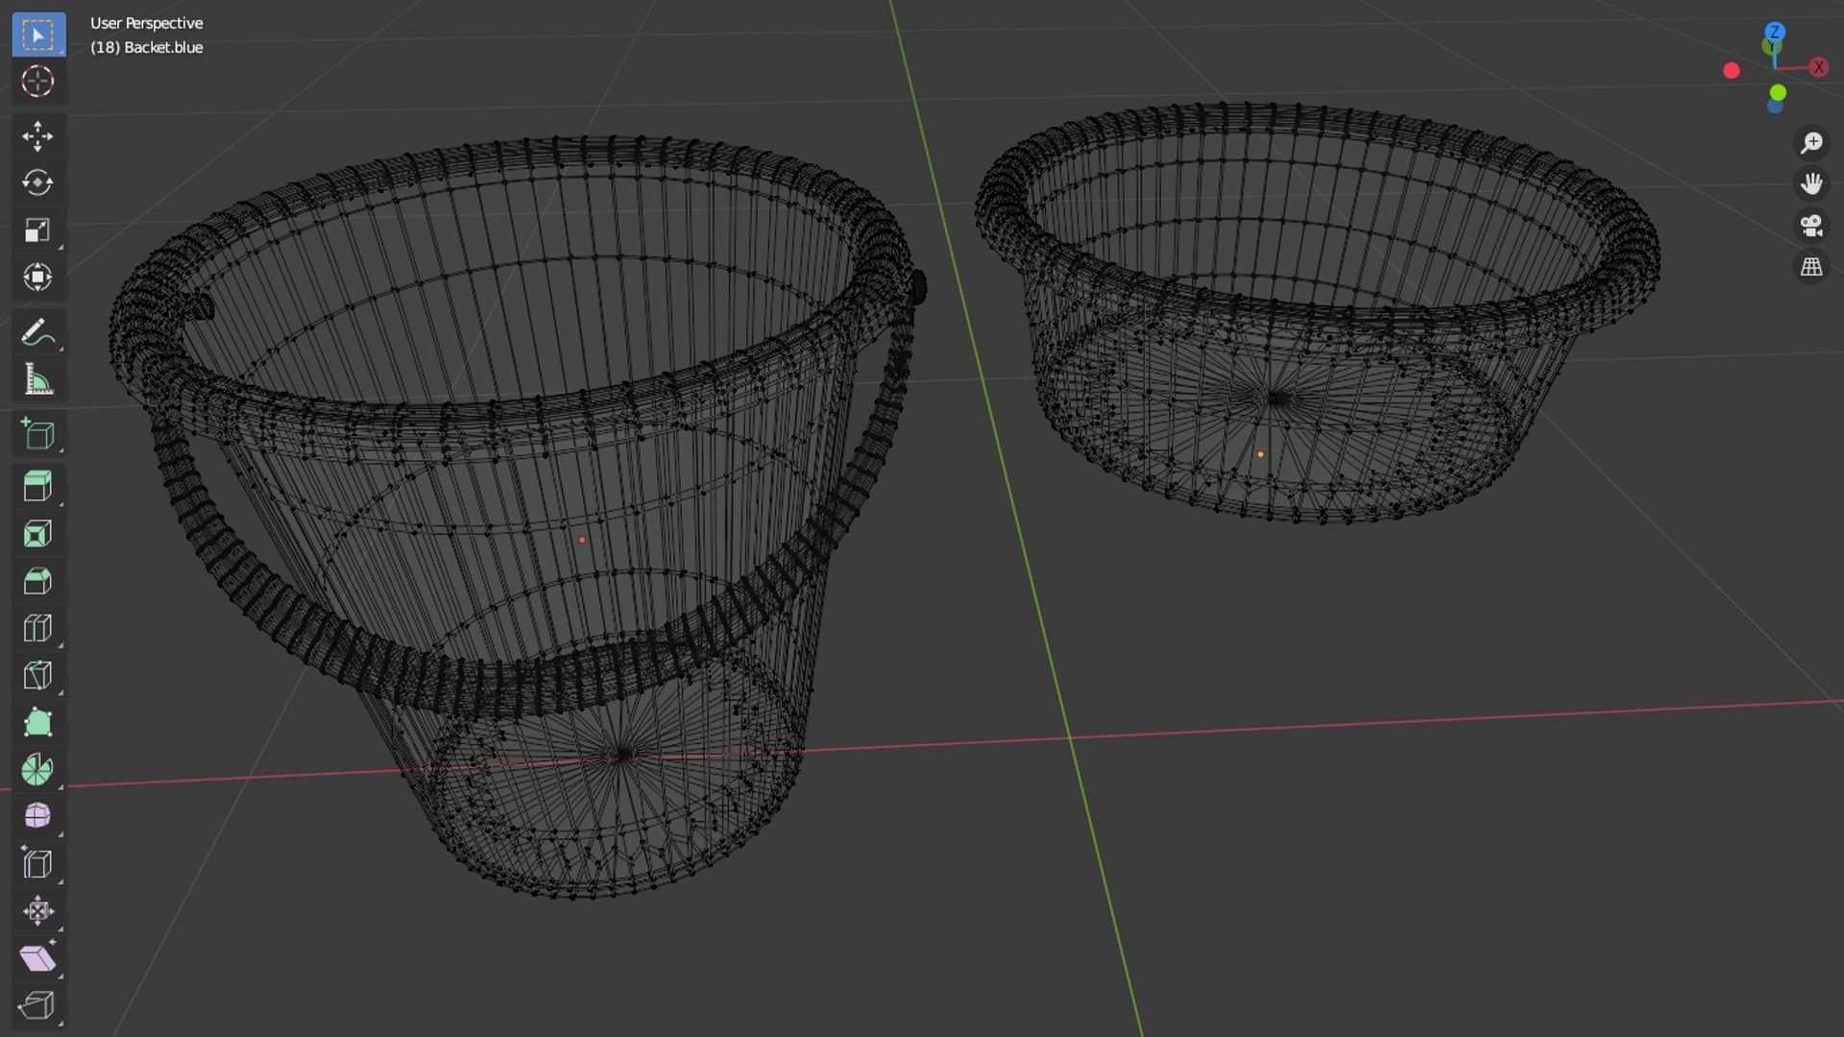Toggle perspective/orthographic grid button
The width and height of the screenshot is (1844, 1037).
coord(1811,267)
